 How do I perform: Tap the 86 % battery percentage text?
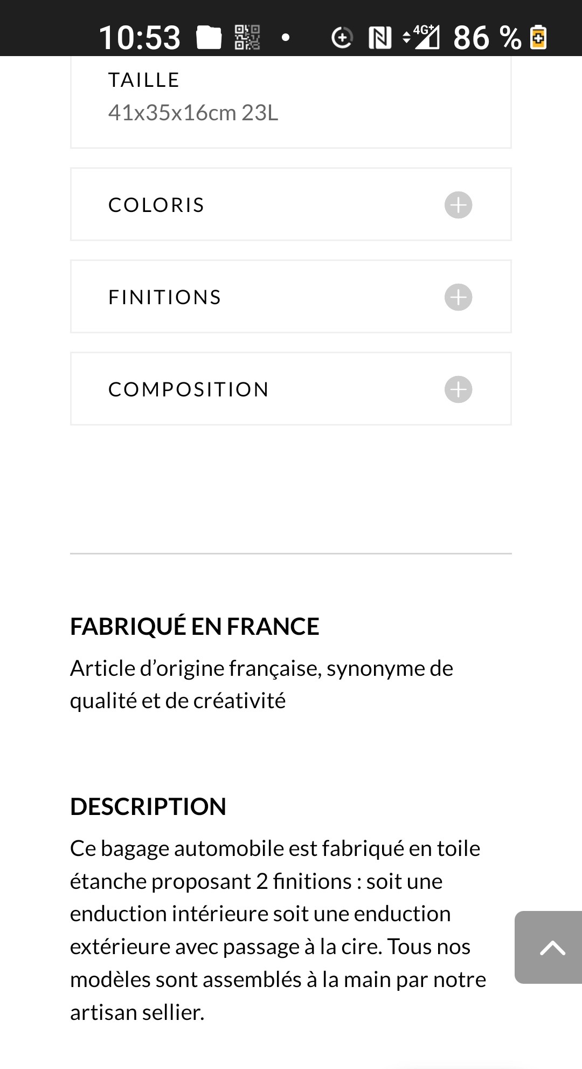(487, 38)
